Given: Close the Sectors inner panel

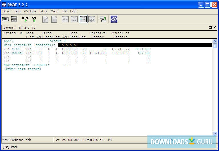Looking at the screenshot, I should point(215,27).
